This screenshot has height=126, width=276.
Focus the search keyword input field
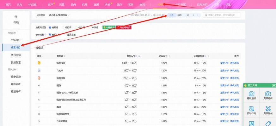(x=222, y=15)
